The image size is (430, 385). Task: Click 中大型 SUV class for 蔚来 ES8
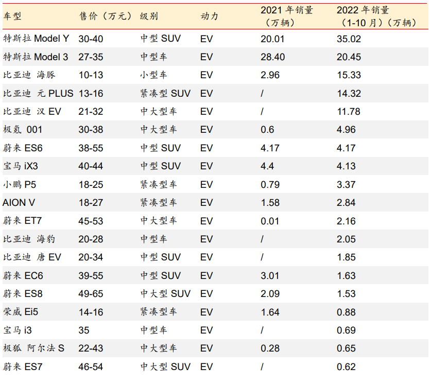165,294
